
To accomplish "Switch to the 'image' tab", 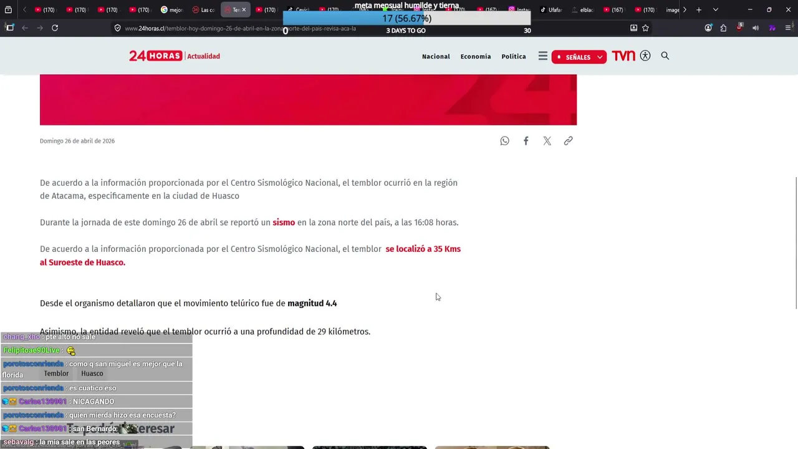I will pos(672,10).
